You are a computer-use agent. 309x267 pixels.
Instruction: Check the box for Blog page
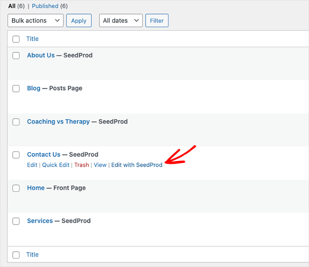(x=16, y=89)
